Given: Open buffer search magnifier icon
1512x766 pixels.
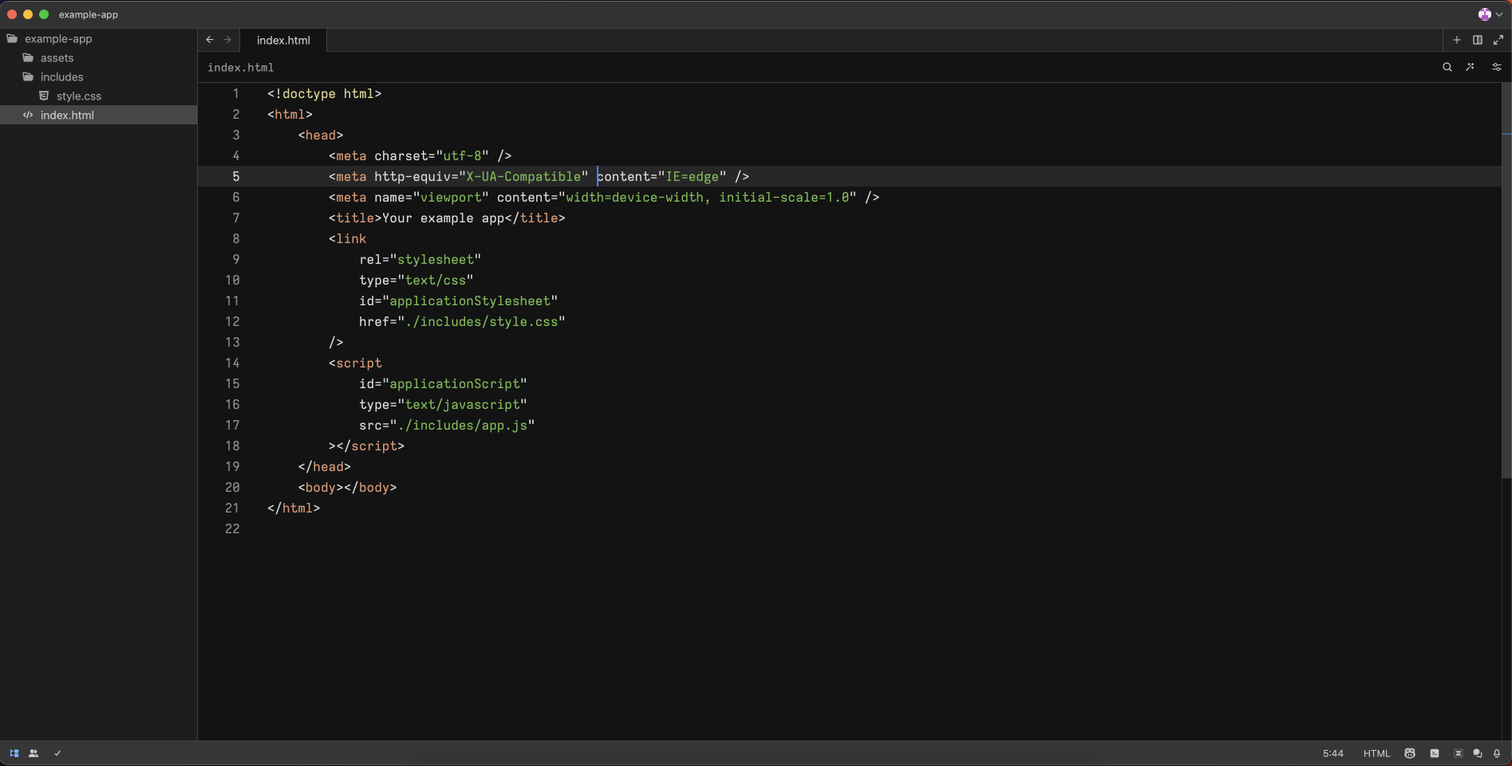Looking at the screenshot, I should [x=1447, y=67].
